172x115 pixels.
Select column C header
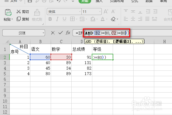coord(61,42)
